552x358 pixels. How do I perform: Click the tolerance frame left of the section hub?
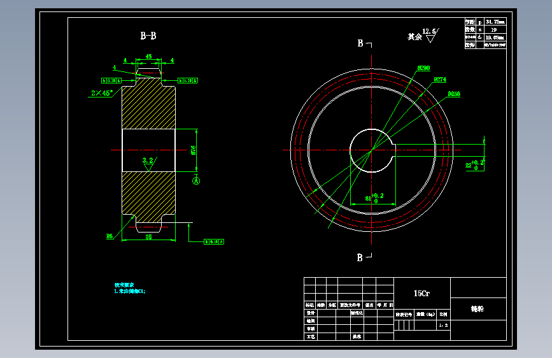click(x=111, y=81)
